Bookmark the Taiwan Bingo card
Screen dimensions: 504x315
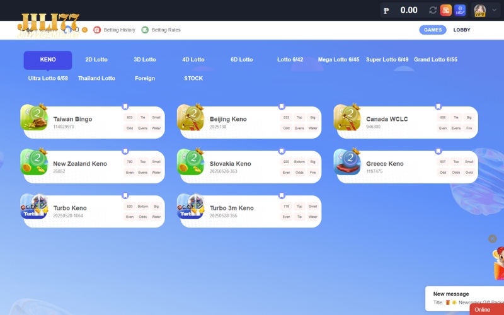coord(125,106)
